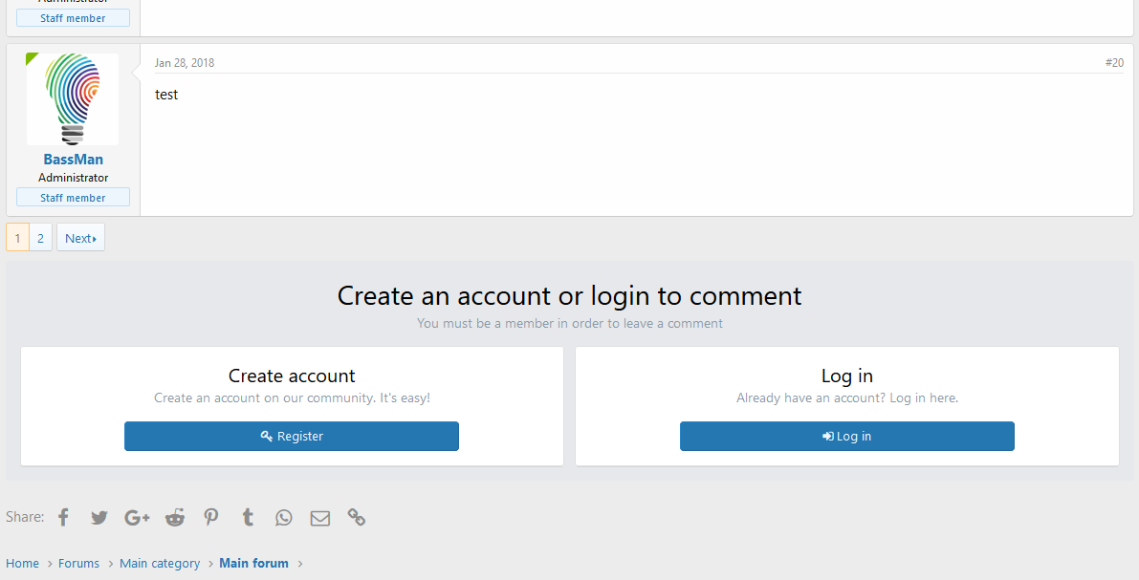Share thread by email icon

point(320,518)
